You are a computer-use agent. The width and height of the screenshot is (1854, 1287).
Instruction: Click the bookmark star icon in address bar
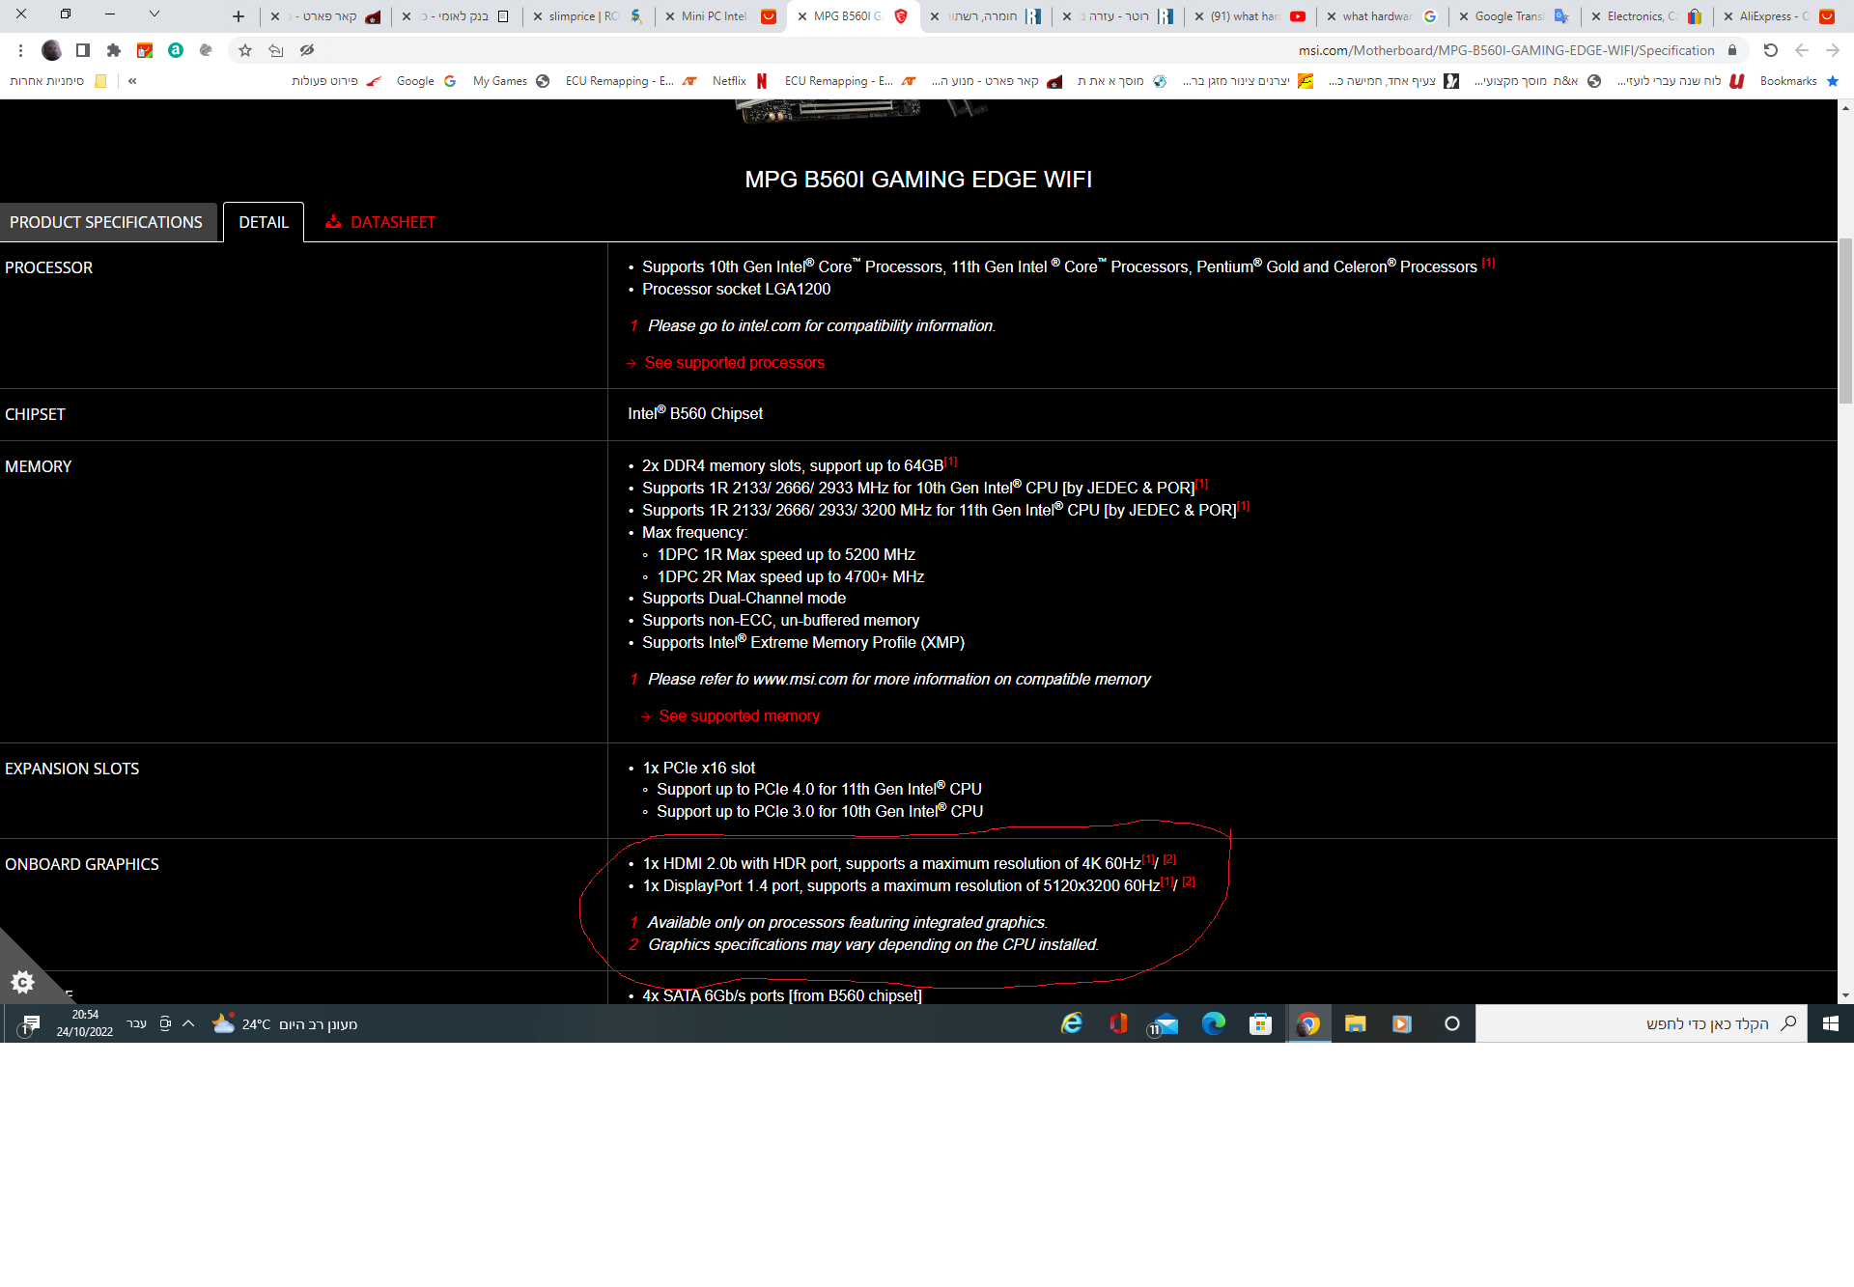[245, 50]
